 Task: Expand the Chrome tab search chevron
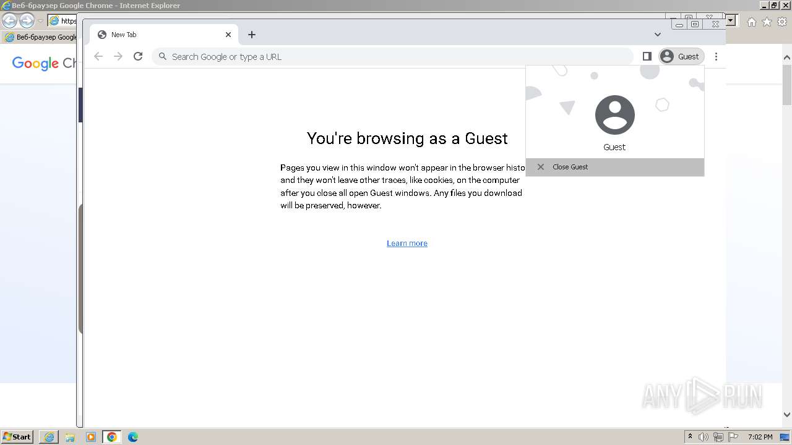[x=658, y=35]
